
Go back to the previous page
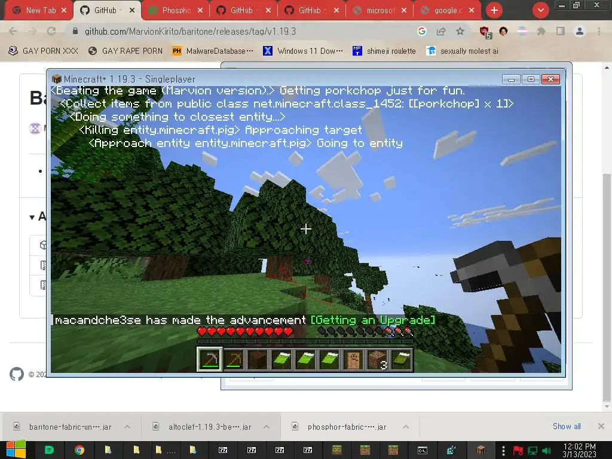(13, 31)
